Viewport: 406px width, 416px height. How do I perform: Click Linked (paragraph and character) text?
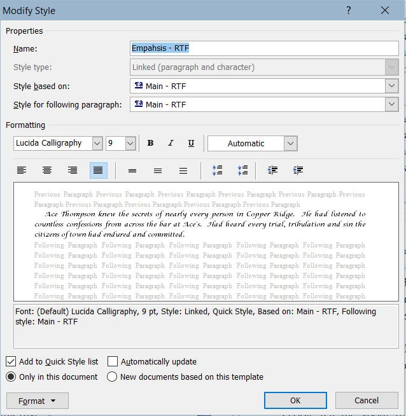193,67
